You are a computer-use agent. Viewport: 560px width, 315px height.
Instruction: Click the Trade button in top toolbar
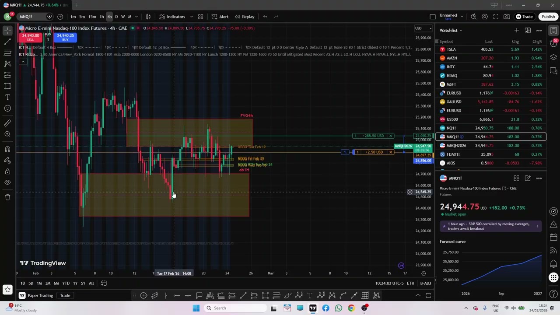(524, 17)
